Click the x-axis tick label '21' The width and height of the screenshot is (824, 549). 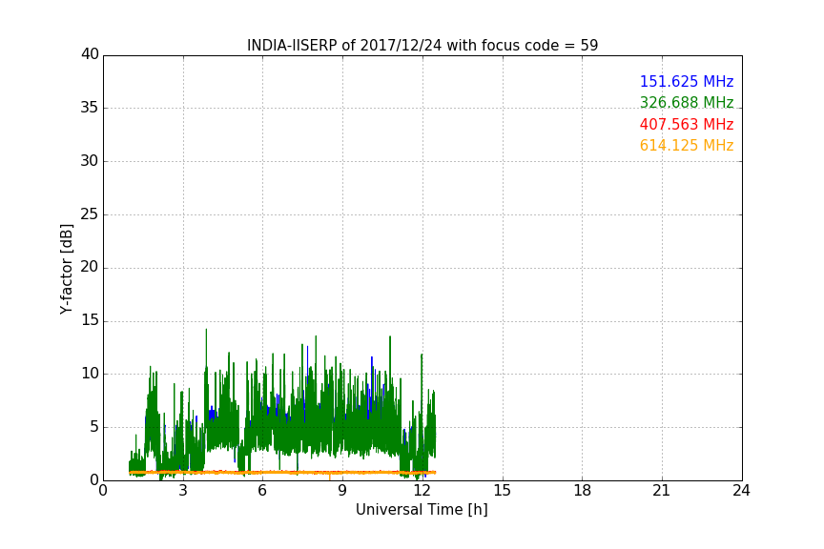pos(662,491)
